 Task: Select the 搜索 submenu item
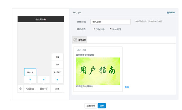pyautogui.click(x=57, y=57)
